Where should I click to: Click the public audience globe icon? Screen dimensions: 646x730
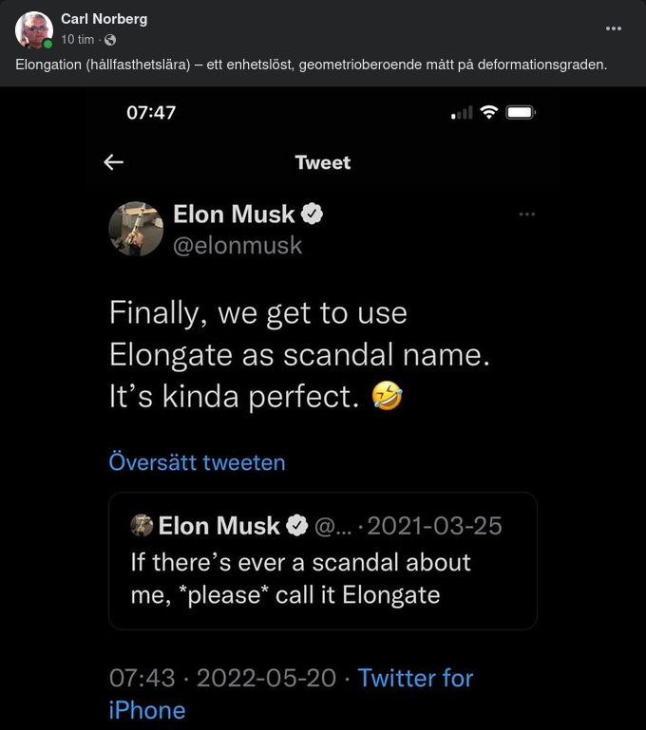[110, 40]
